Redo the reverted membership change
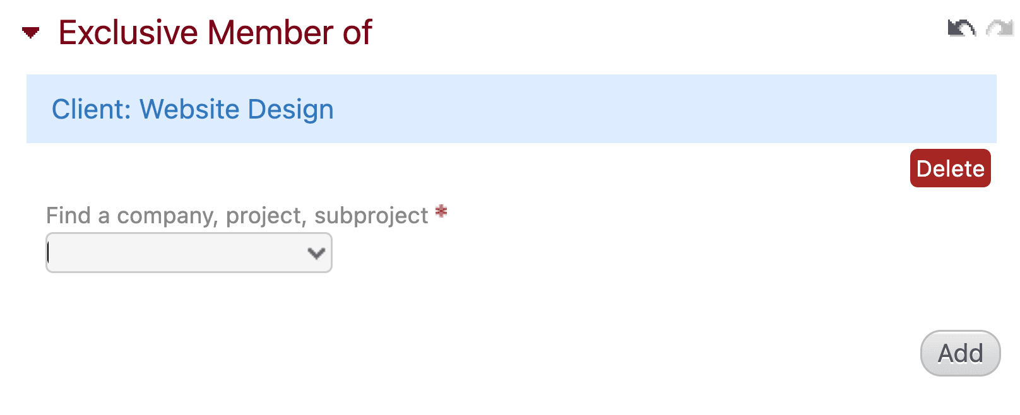The width and height of the screenshot is (1020, 415). pyautogui.click(x=1000, y=28)
